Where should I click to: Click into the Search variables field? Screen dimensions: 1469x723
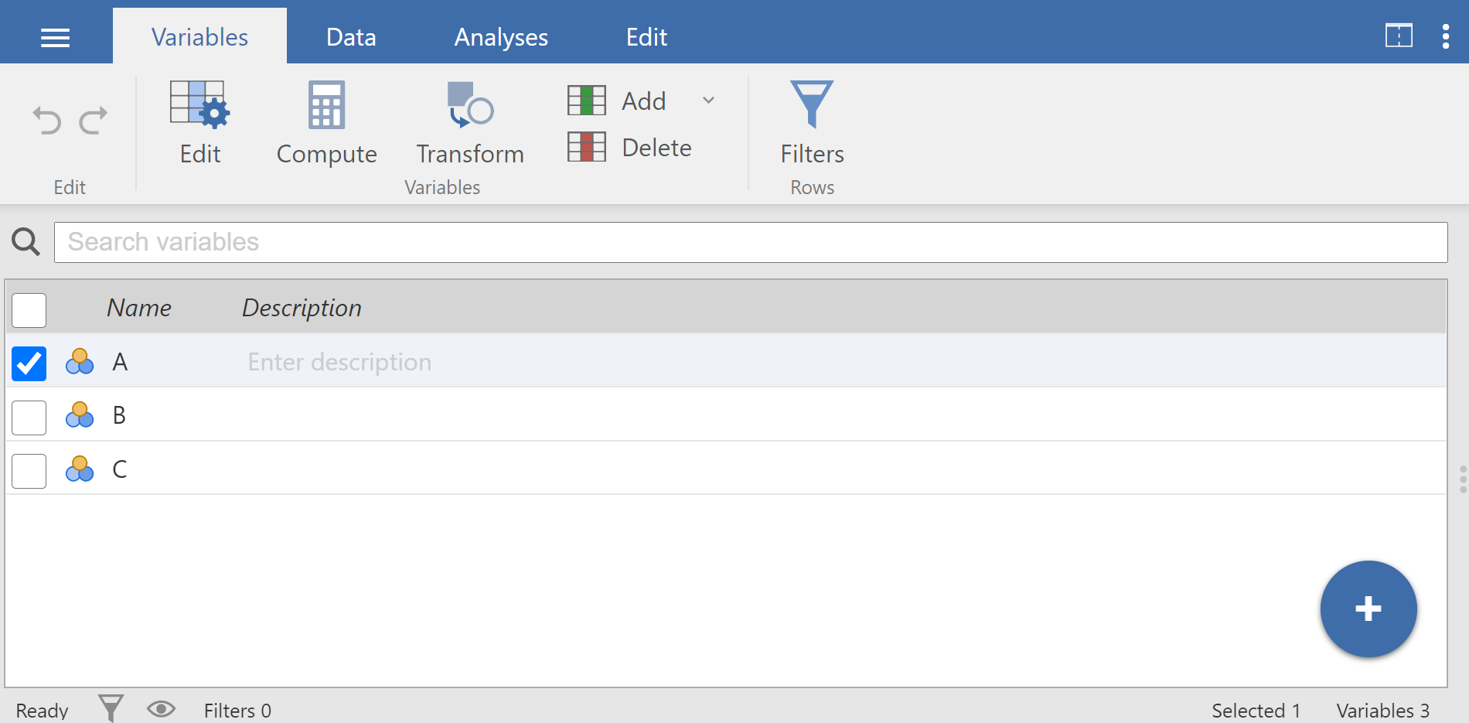pyautogui.click(x=750, y=243)
